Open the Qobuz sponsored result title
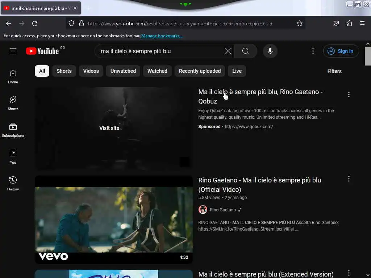The height and width of the screenshot is (278, 371). click(260, 96)
